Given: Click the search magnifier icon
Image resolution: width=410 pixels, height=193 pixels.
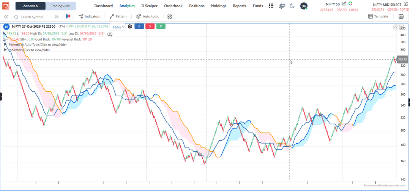Looking at the screenshot, I should point(16,17).
